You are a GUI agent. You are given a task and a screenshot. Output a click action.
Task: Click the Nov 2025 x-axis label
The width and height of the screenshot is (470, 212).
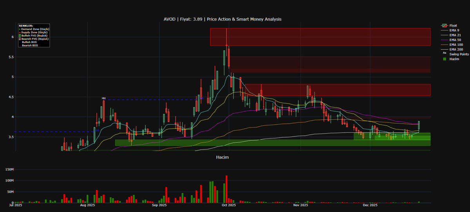[301, 205]
